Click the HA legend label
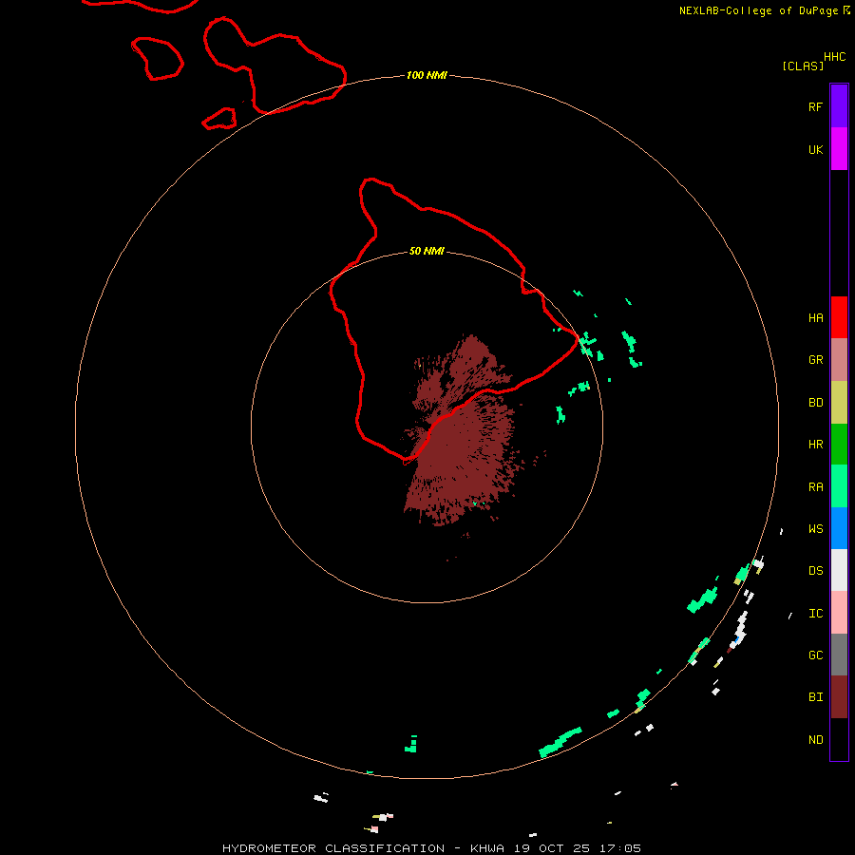Image resolution: width=855 pixels, height=855 pixels. point(815,317)
